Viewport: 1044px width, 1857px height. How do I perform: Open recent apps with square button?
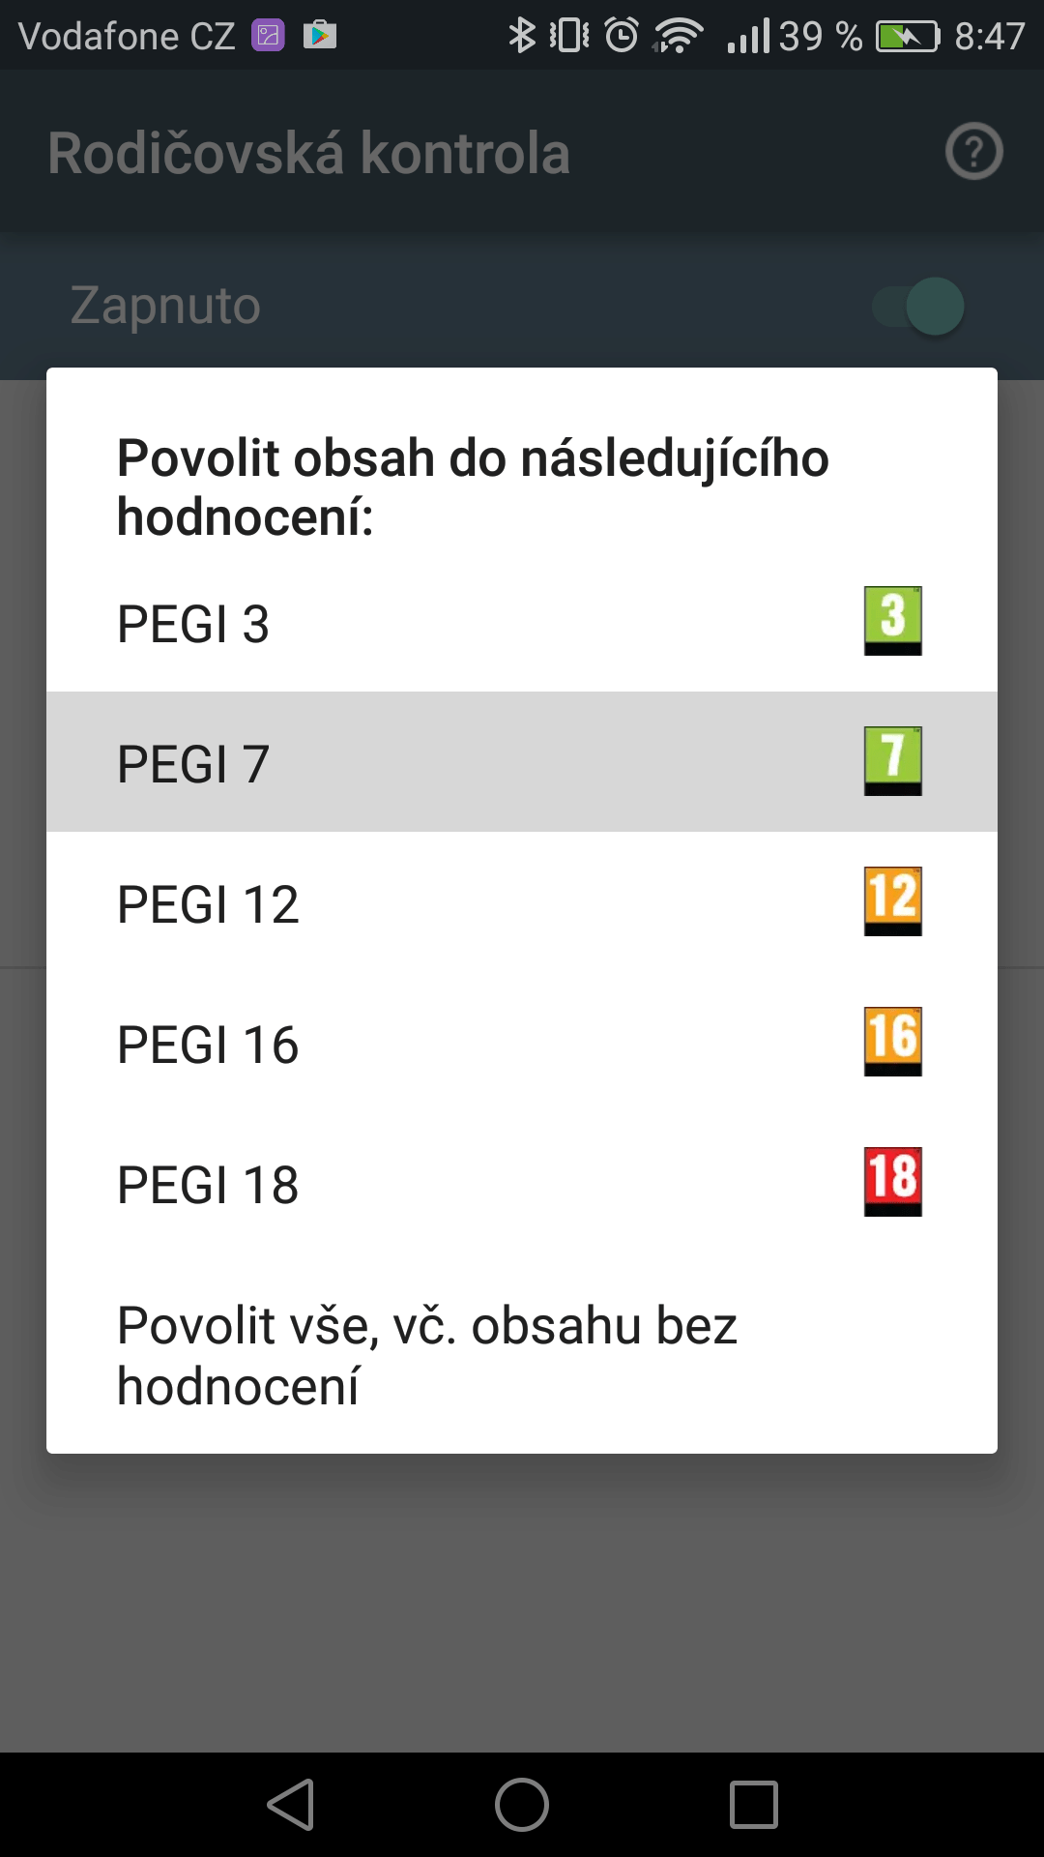pos(753,1805)
